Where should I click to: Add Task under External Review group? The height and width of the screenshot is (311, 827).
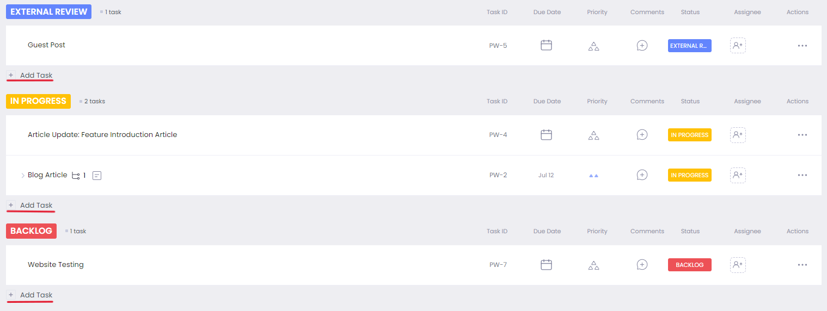[x=36, y=76]
